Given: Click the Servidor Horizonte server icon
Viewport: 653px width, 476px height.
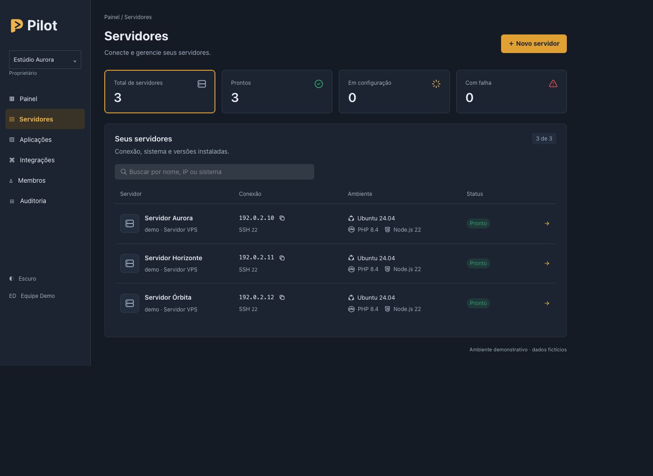Looking at the screenshot, I should (130, 263).
